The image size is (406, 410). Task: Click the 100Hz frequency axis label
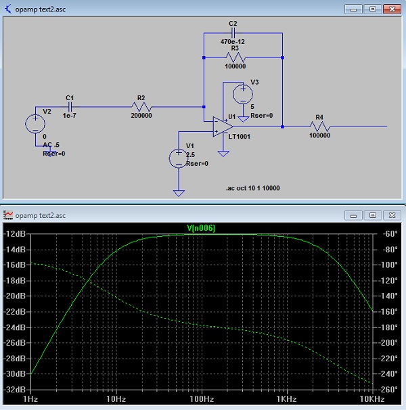coord(200,399)
